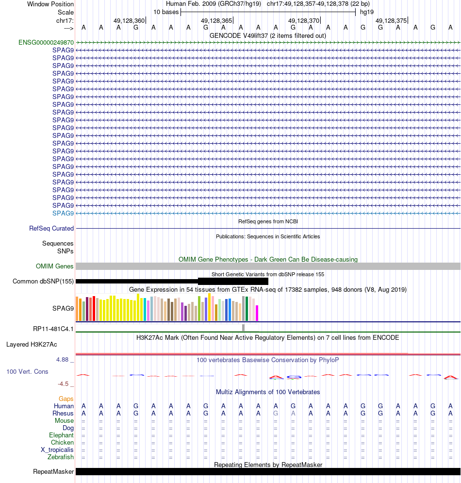Click the Zebrafish alignment row label
Image resolution: width=461 pixels, height=483 pixels.
tap(61, 457)
